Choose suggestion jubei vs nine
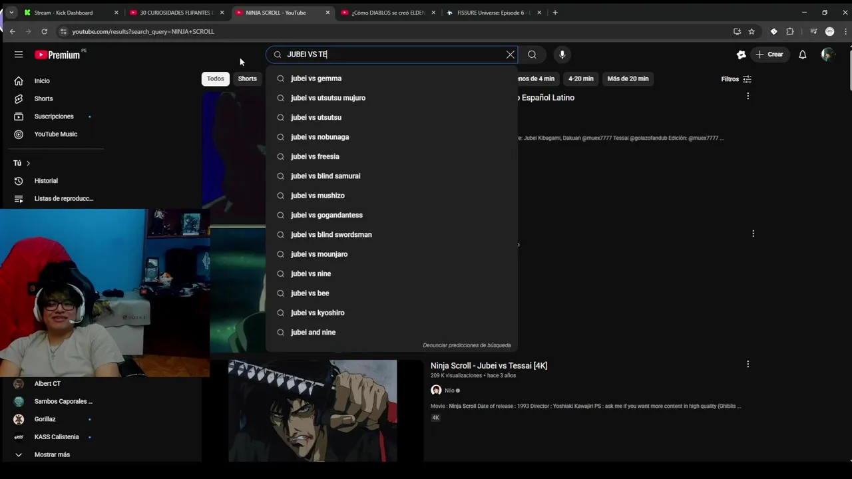 pyautogui.click(x=391, y=273)
